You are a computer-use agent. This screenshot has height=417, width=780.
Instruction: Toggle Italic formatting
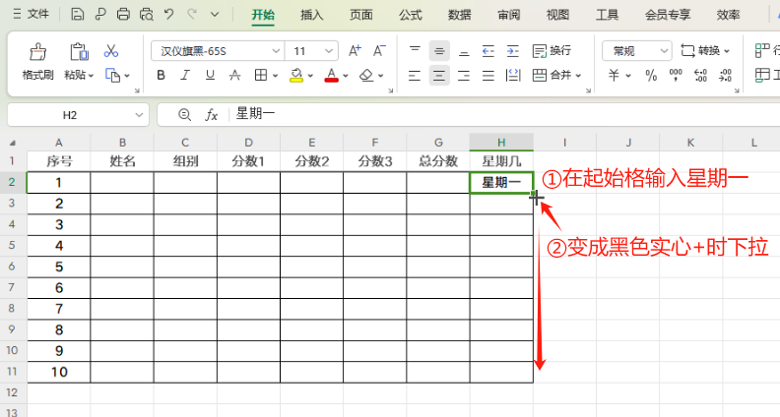[x=185, y=75]
